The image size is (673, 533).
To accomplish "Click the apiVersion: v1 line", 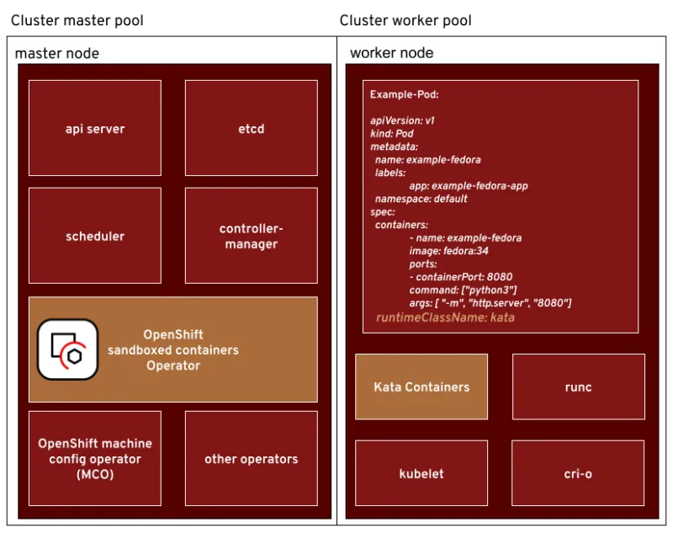I will pos(403,120).
